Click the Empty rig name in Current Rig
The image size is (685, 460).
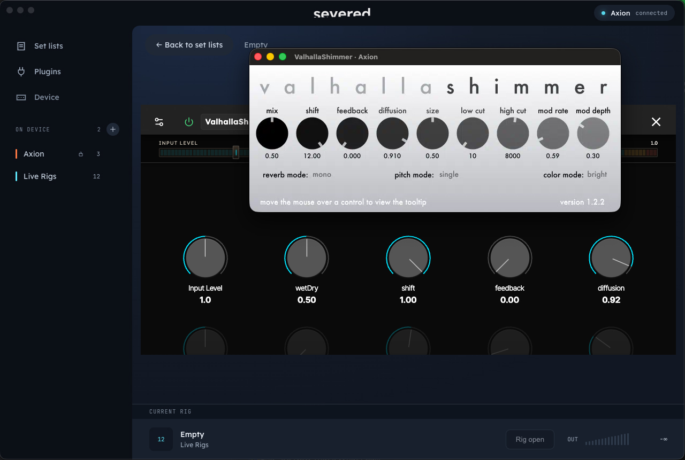tap(192, 434)
